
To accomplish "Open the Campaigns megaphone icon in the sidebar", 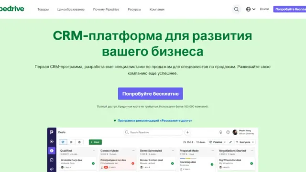I will pos(52,169).
